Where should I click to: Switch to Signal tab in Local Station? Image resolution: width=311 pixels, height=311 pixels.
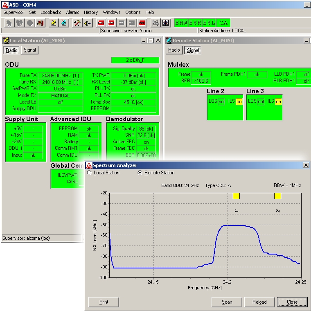(x=30, y=50)
